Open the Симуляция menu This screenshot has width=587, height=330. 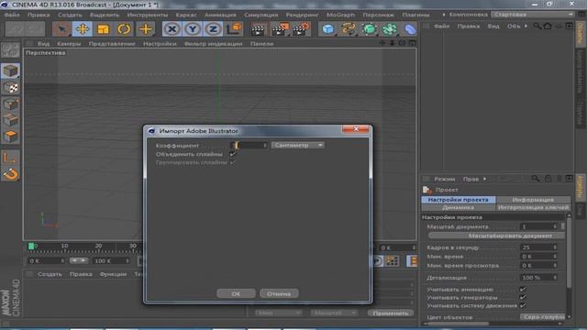click(x=260, y=15)
